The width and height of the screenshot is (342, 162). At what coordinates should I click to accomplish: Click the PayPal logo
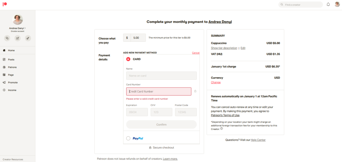[138, 139]
